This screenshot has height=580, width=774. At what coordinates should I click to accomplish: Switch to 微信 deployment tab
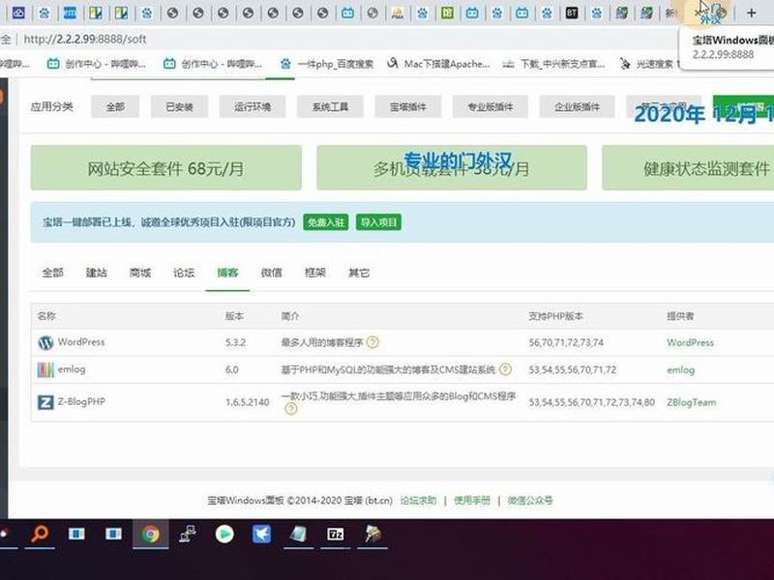272,273
